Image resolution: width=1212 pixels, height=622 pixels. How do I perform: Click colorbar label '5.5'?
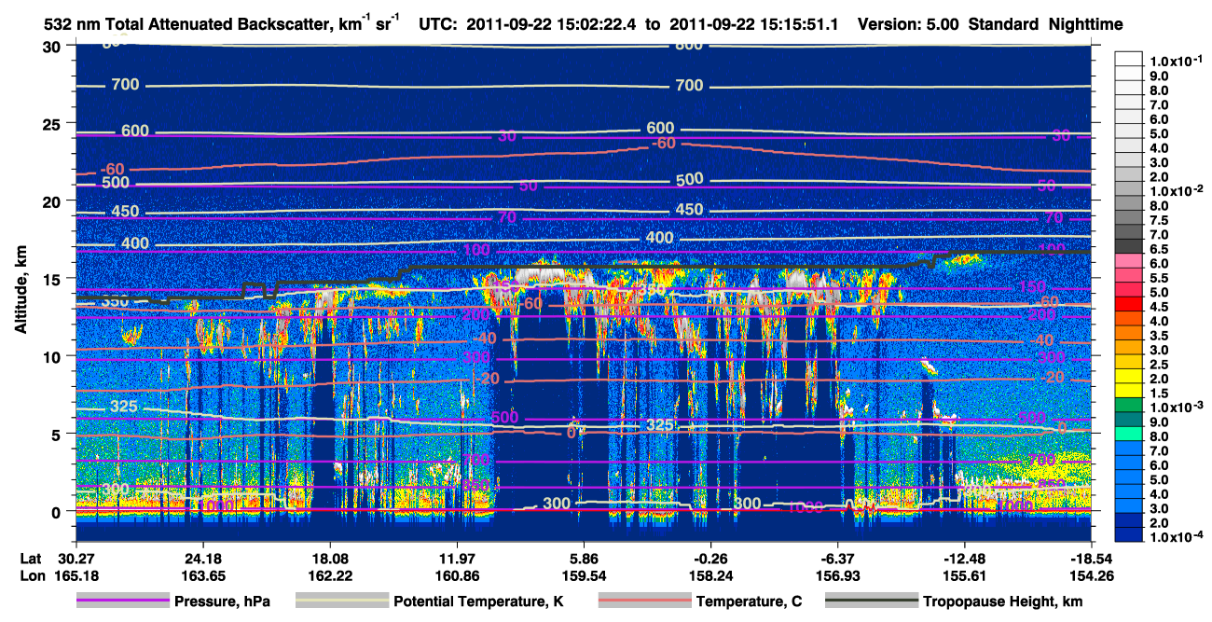point(1158,278)
